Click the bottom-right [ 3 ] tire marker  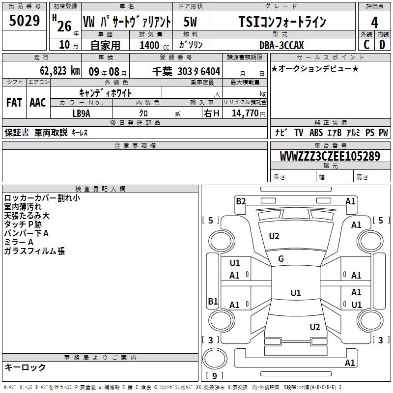(x=380, y=340)
